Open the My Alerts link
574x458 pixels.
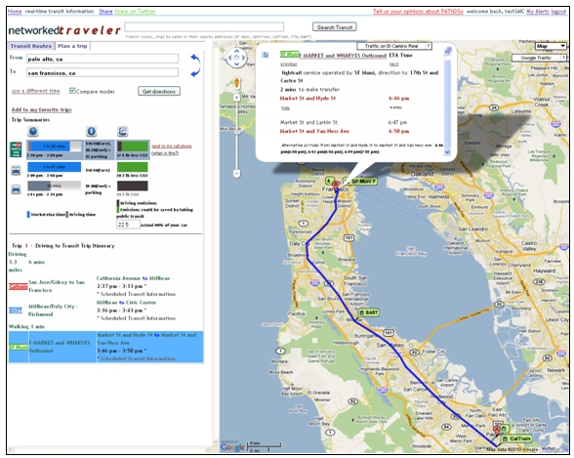537,12
